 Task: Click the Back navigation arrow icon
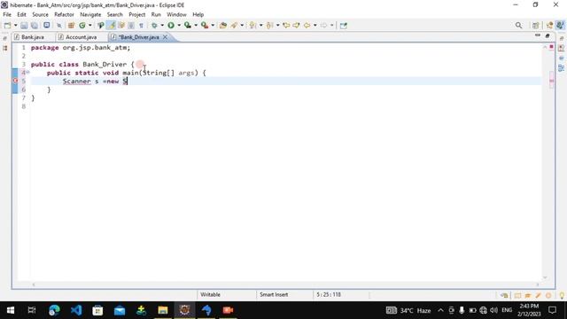point(307,26)
